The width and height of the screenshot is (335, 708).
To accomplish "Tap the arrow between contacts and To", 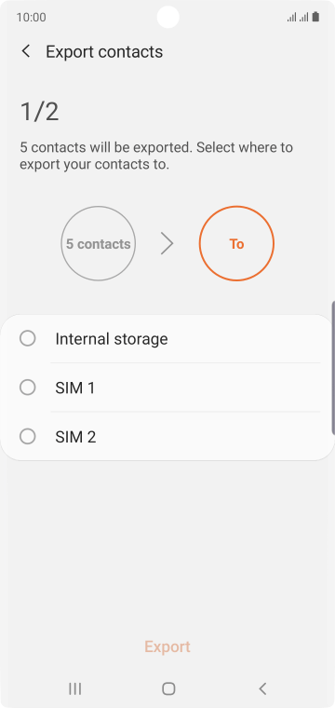I will [167, 244].
